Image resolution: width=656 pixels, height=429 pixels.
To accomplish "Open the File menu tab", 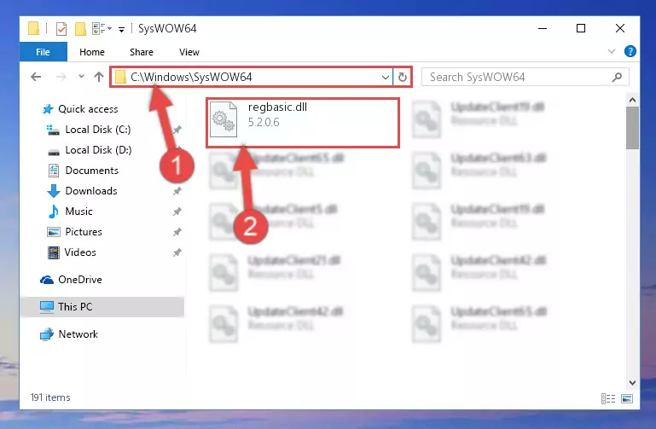I will coord(44,52).
